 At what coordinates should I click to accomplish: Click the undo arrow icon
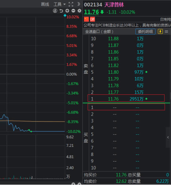point(61,11)
